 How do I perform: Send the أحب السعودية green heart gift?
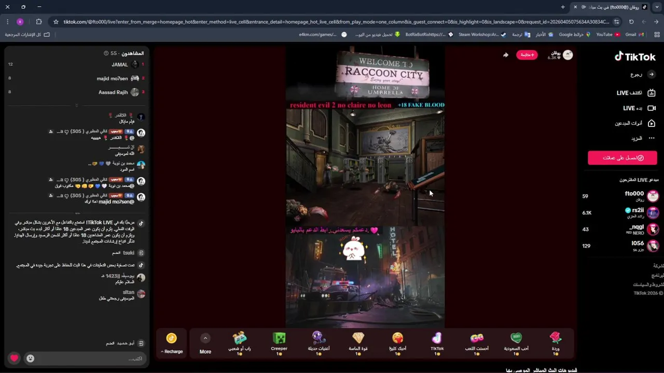tap(516, 343)
